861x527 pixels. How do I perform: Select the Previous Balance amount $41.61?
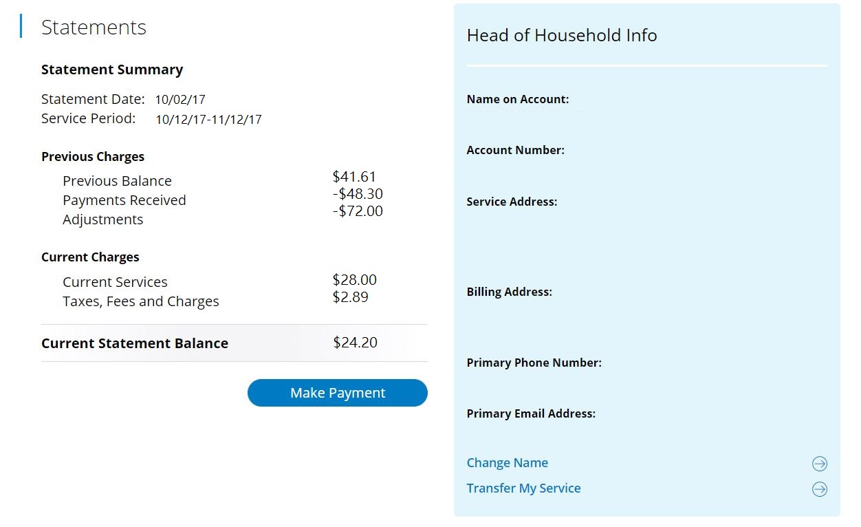tap(354, 177)
